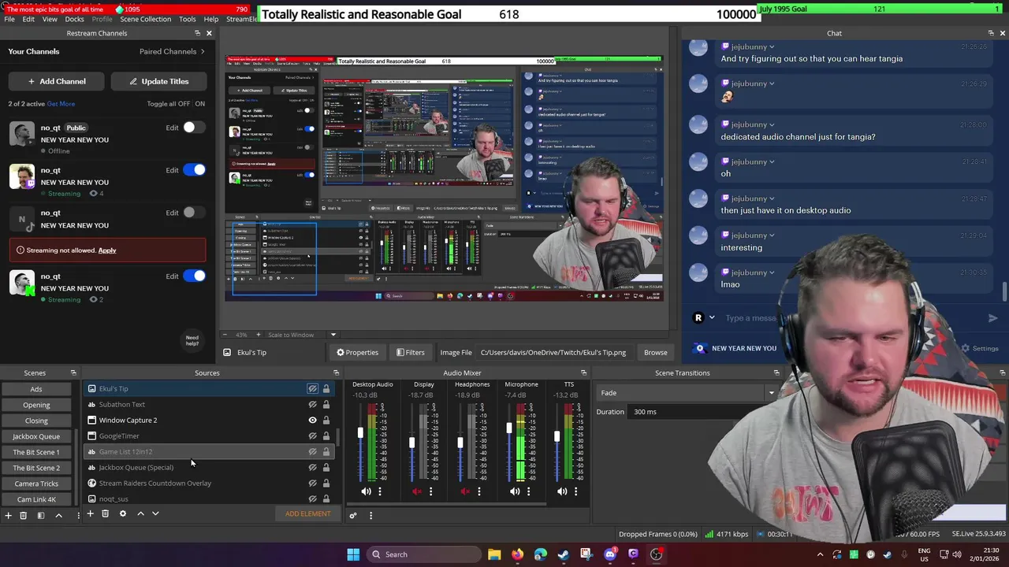Move the selected source down

[x=155, y=513]
